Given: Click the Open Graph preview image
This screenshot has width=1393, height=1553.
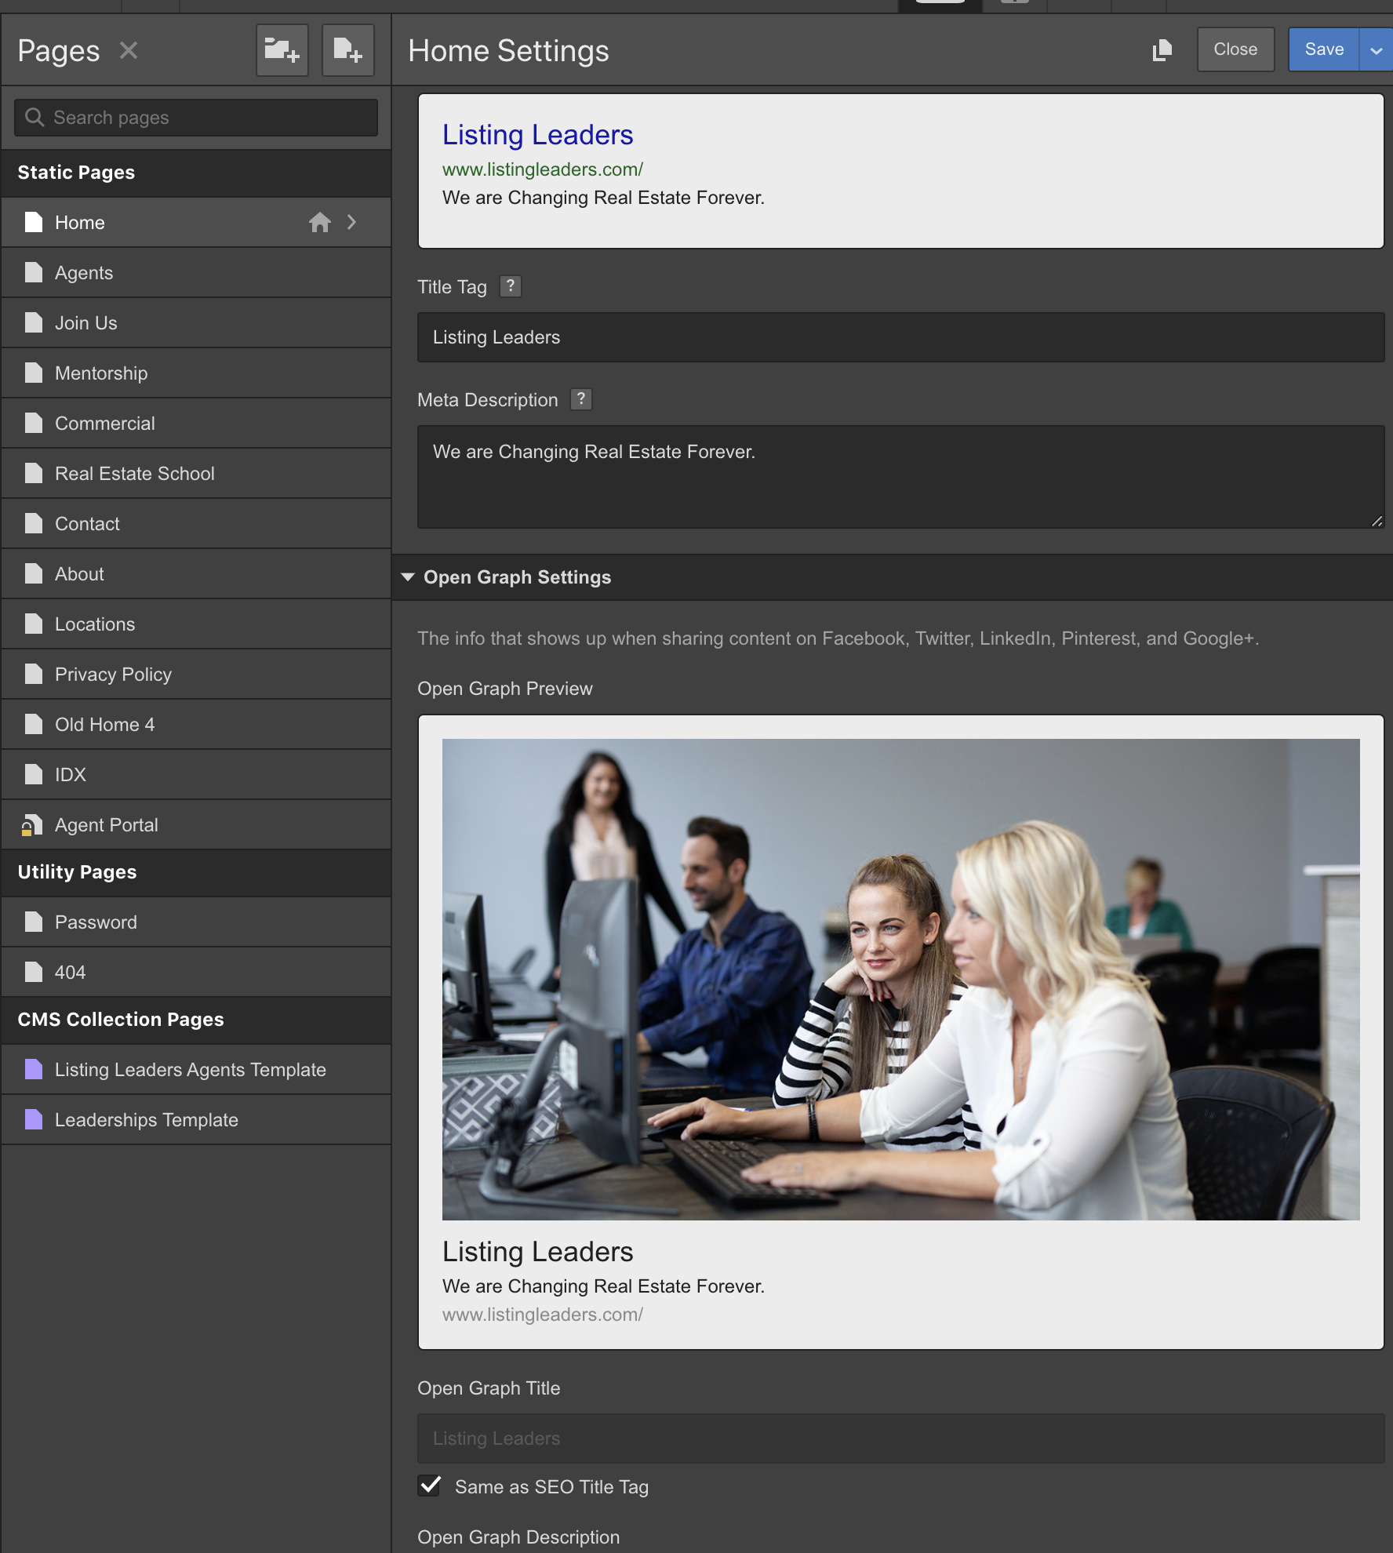Looking at the screenshot, I should (900, 980).
